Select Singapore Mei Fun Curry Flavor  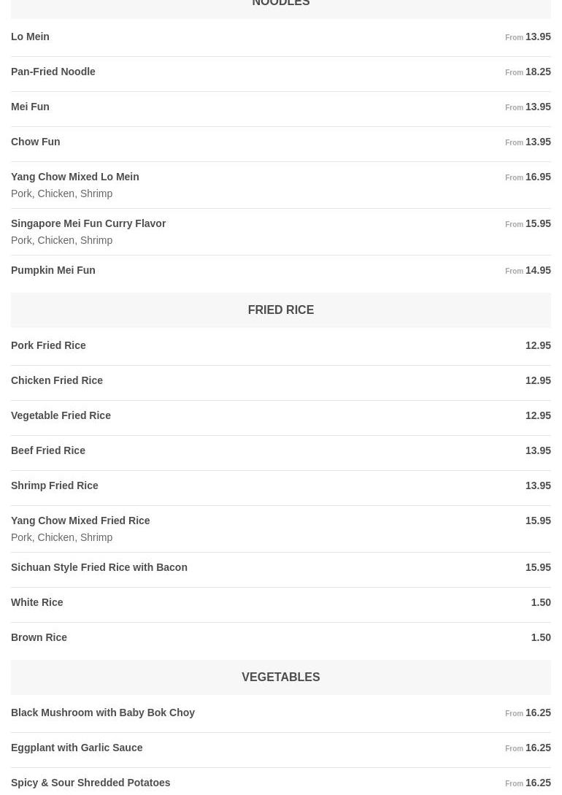pos(88,223)
